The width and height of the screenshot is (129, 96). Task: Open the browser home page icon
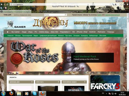(121, 4)
